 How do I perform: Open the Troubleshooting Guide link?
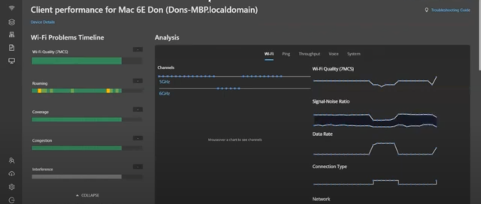click(x=450, y=10)
